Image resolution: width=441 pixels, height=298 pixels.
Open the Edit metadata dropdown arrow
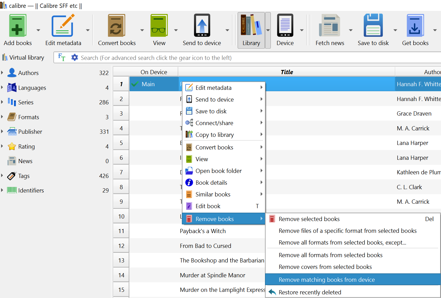click(x=88, y=30)
